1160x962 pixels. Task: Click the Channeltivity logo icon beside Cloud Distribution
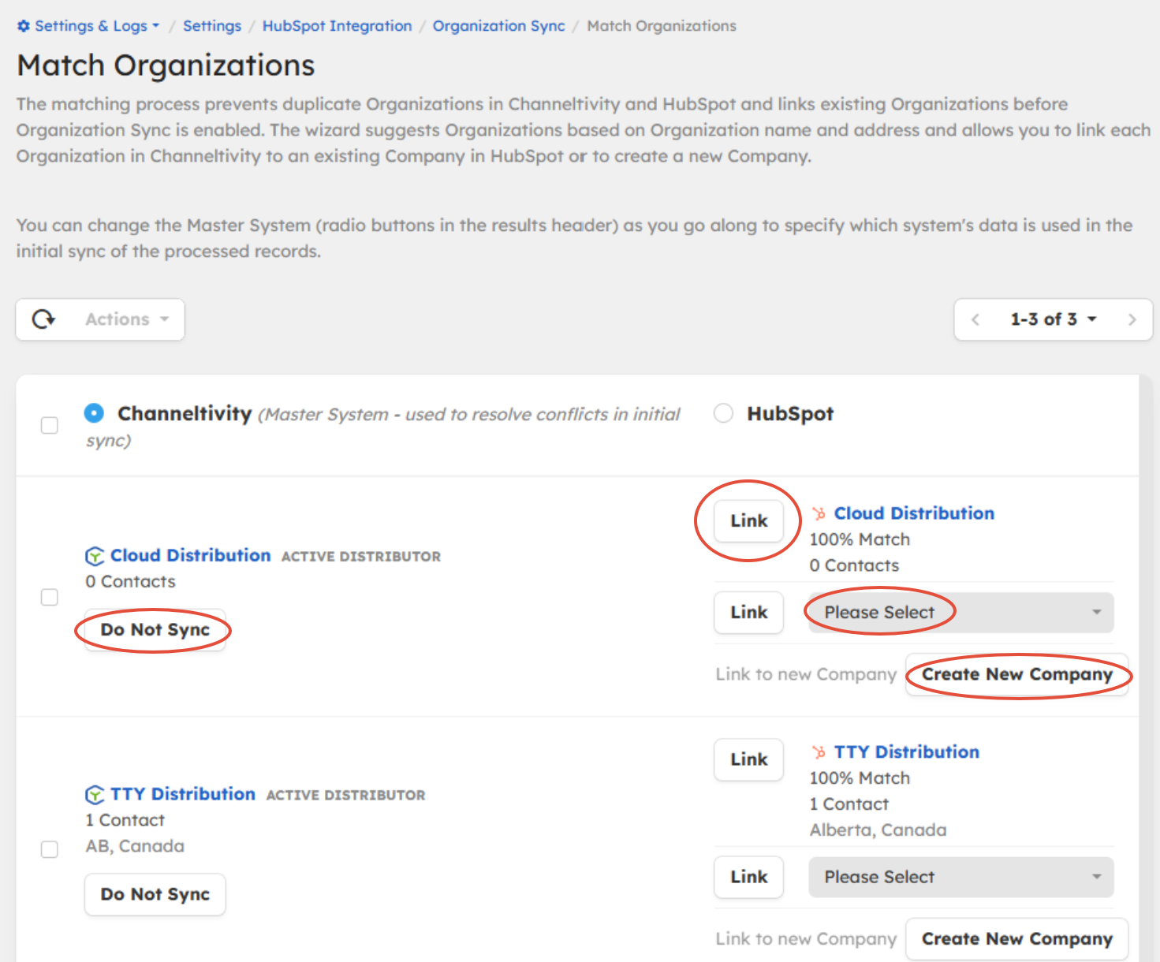point(95,556)
